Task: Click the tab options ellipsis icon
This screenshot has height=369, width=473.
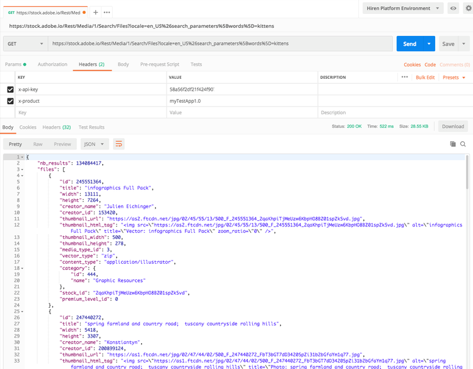Action: click(107, 12)
